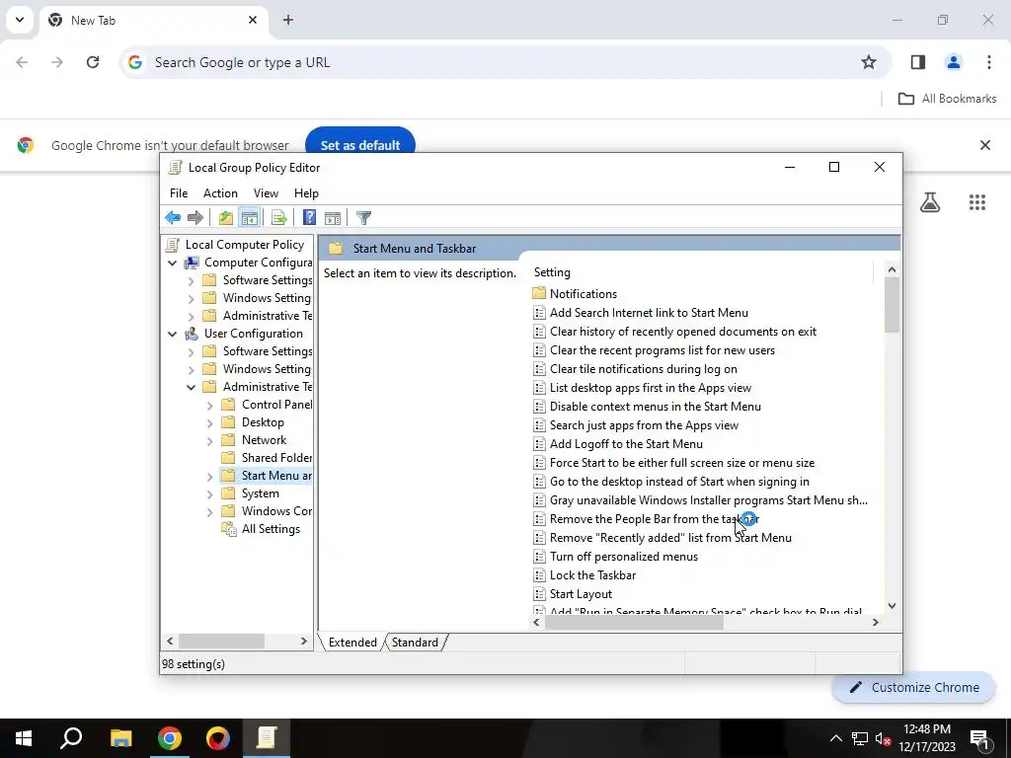1011x758 pixels.
Task: Click Chrome Labs flask icon
Action: click(930, 202)
